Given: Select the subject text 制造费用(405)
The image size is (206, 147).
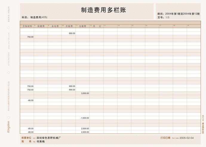Looking at the screenshot, I should point(39,17).
